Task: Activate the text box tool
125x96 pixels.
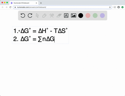Action: 66,16
